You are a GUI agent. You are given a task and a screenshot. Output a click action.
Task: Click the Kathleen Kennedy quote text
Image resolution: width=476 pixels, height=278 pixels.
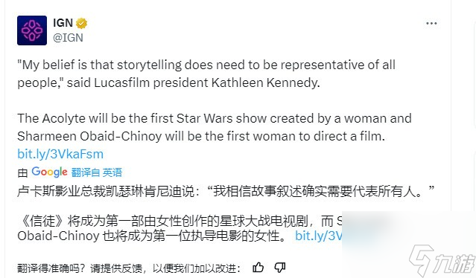pos(206,74)
